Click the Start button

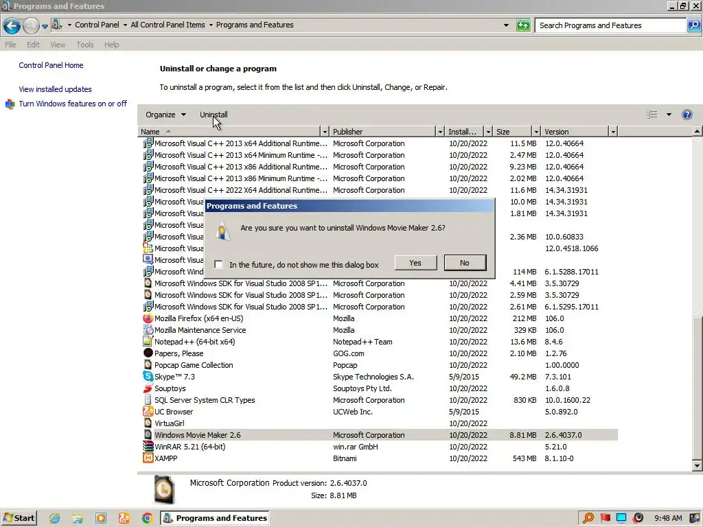click(x=19, y=518)
